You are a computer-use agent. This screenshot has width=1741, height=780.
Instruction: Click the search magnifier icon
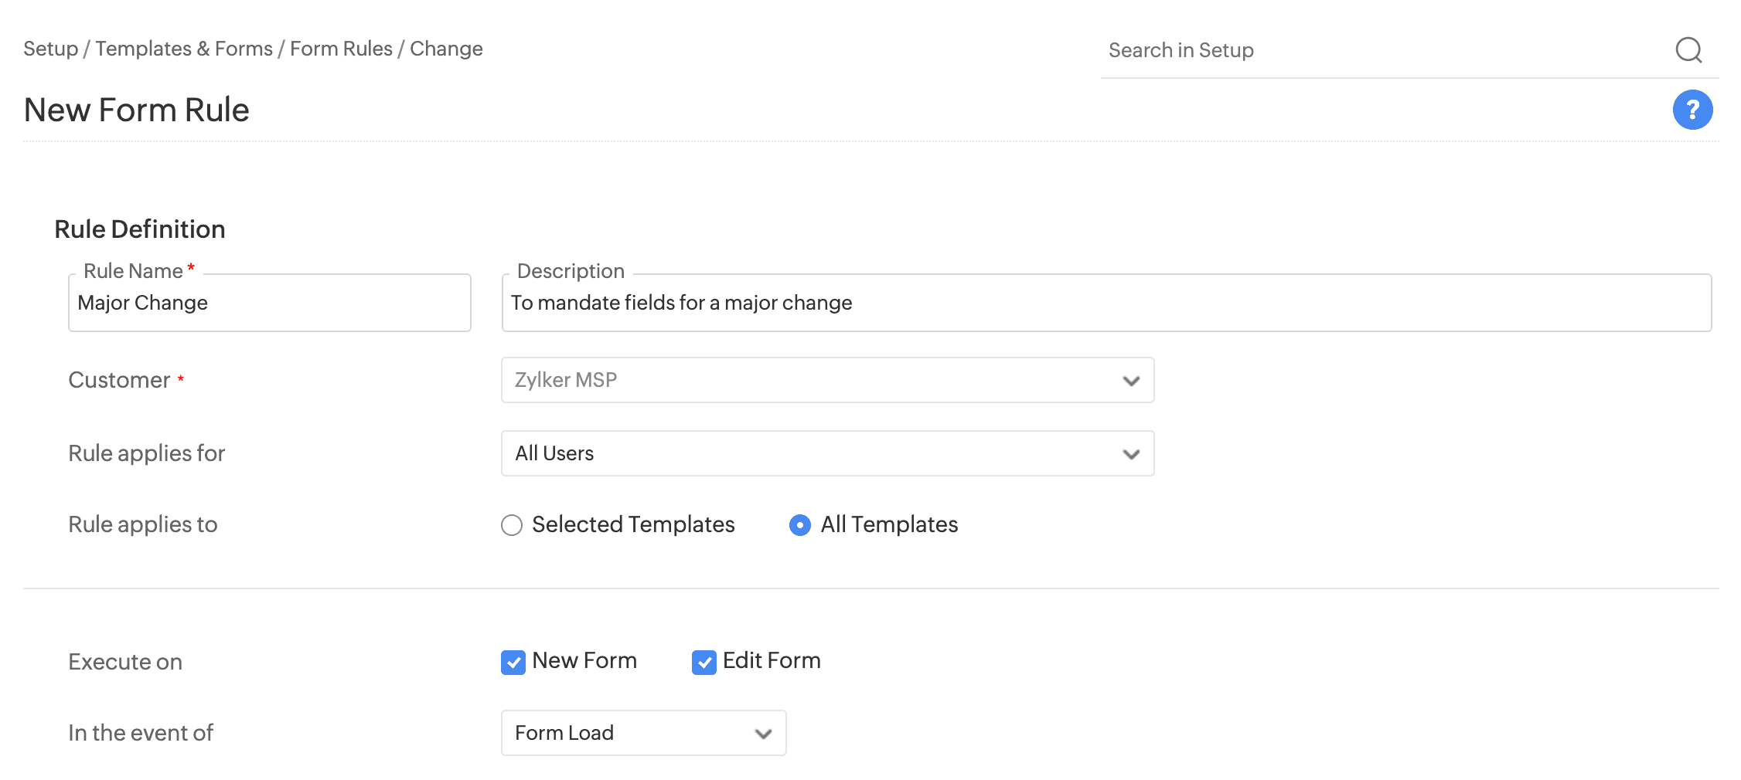pyautogui.click(x=1688, y=50)
